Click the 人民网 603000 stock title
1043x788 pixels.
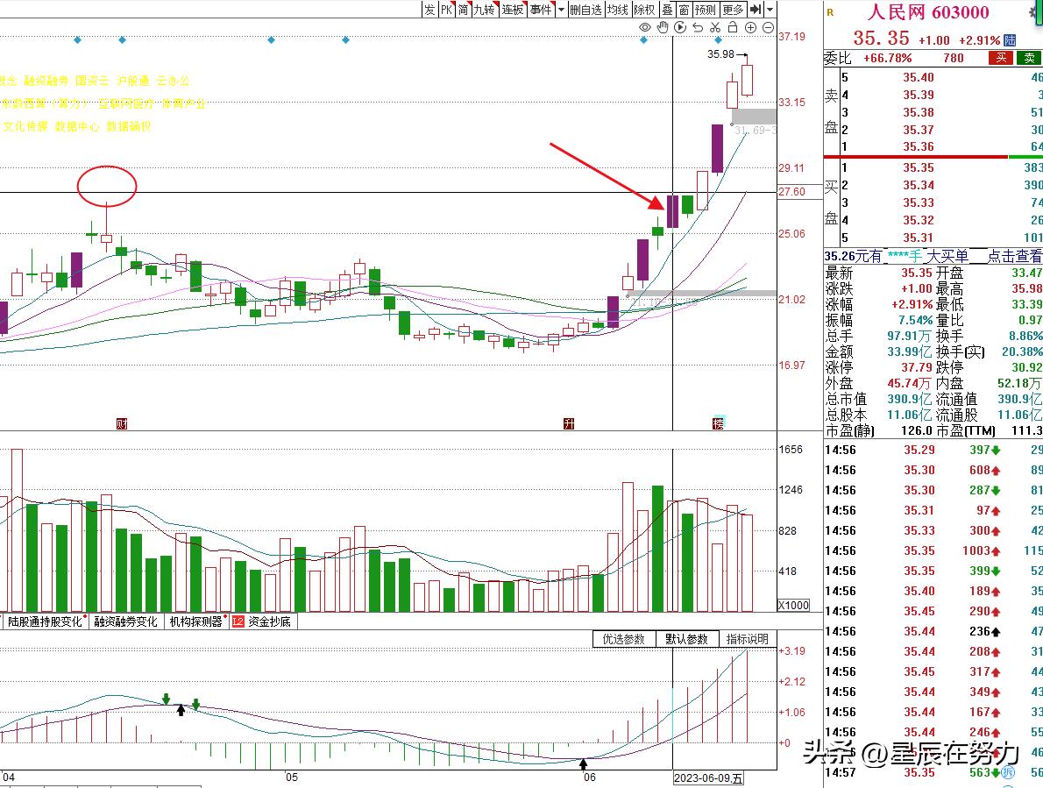pos(928,12)
